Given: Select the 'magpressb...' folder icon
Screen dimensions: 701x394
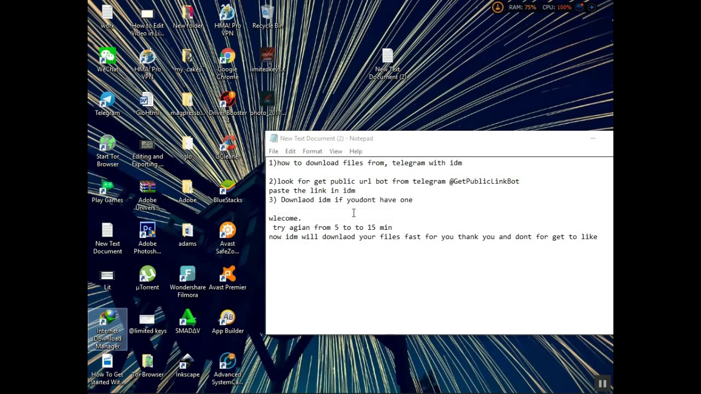Looking at the screenshot, I should pyautogui.click(x=187, y=104).
